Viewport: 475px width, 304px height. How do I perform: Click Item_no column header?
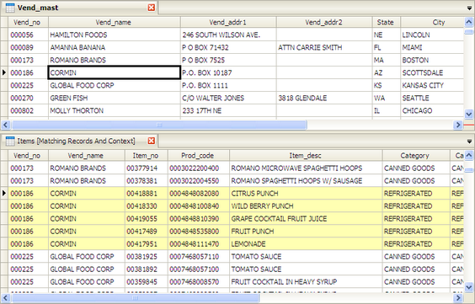147,156
